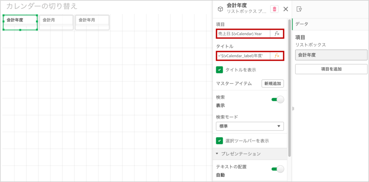Toggle the 検索 switch off
This screenshot has width=369, height=182.
(277, 99)
